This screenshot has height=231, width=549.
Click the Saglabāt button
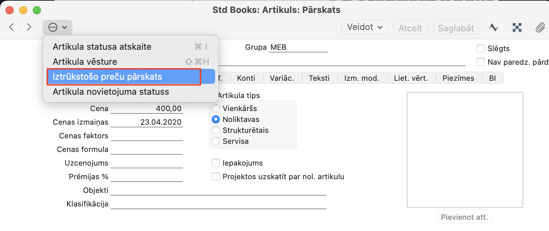(456, 28)
